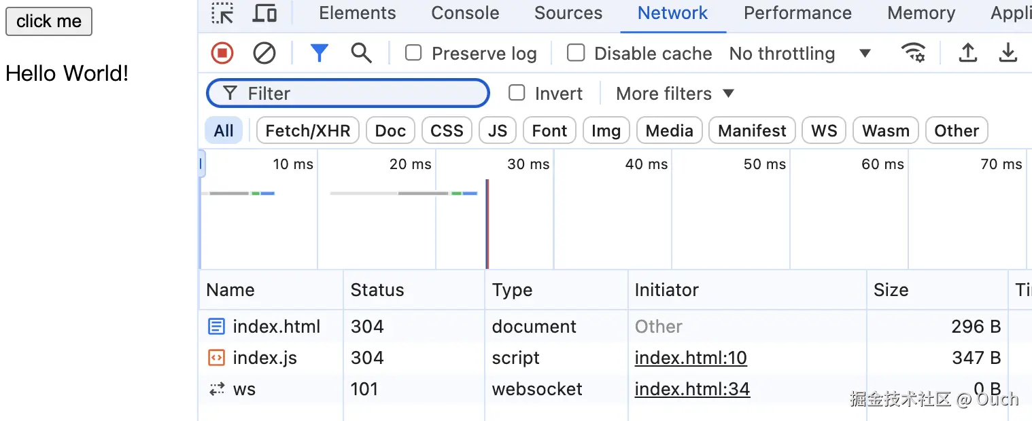
Task: Toggle the network filter bar
Action: [x=319, y=53]
